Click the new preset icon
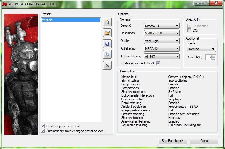Image resolution: width=225 pixels, height=149 pixels. (107, 22)
